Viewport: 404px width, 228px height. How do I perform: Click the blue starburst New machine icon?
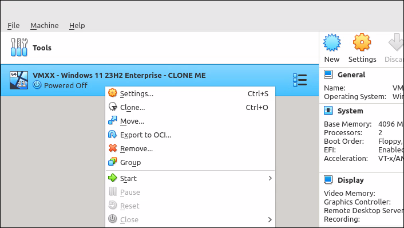(x=332, y=42)
